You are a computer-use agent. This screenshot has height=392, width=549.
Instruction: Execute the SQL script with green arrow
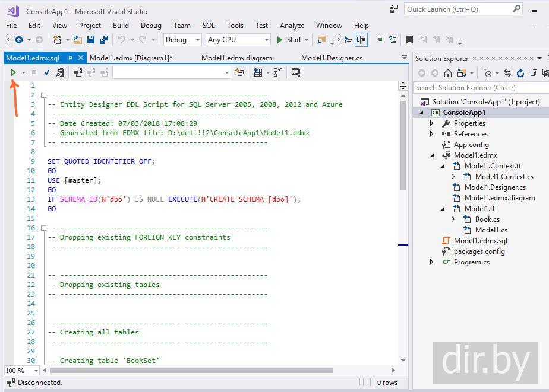(x=13, y=72)
